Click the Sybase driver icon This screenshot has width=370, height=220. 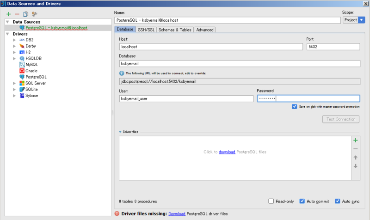pos(22,96)
